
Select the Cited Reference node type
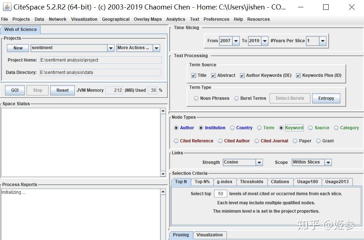pos(176,141)
